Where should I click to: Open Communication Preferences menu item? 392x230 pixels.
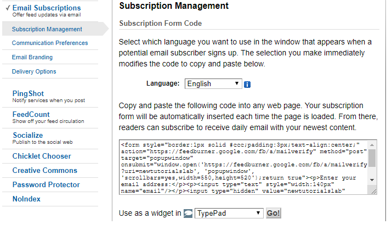point(50,43)
